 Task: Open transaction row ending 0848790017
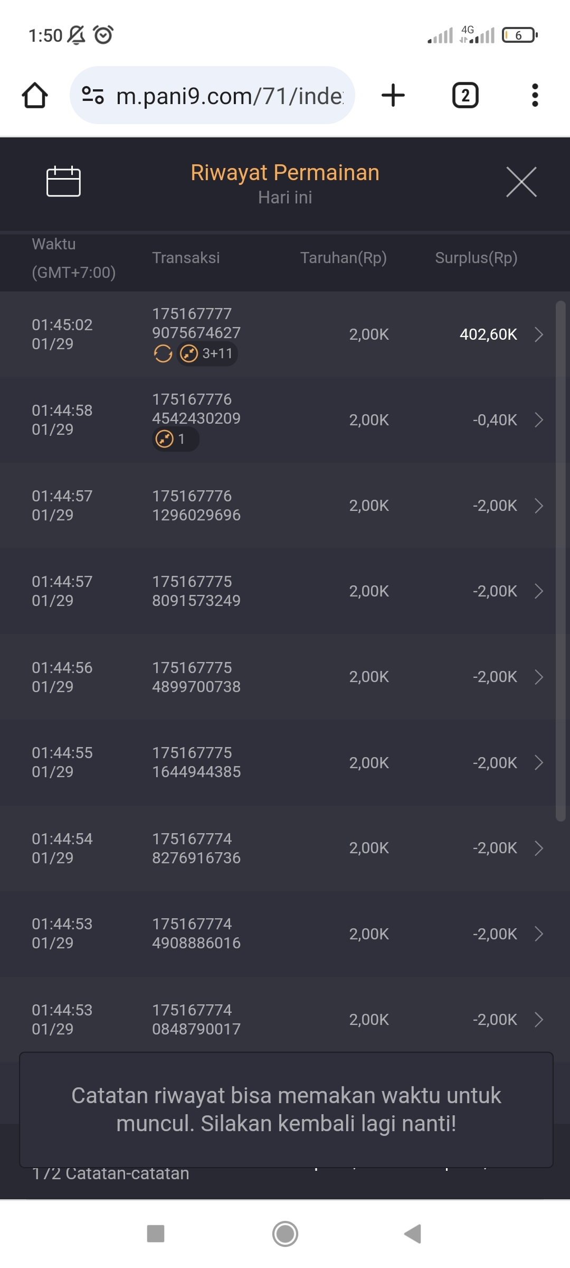pos(538,1019)
